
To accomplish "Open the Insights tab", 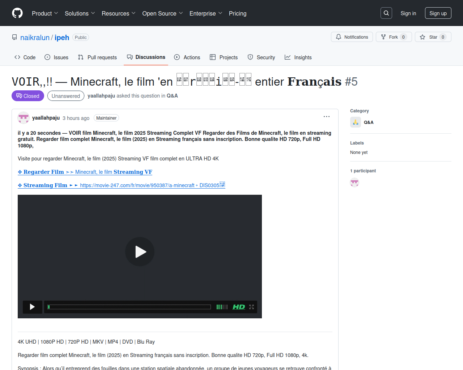I will (x=298, y=57).
